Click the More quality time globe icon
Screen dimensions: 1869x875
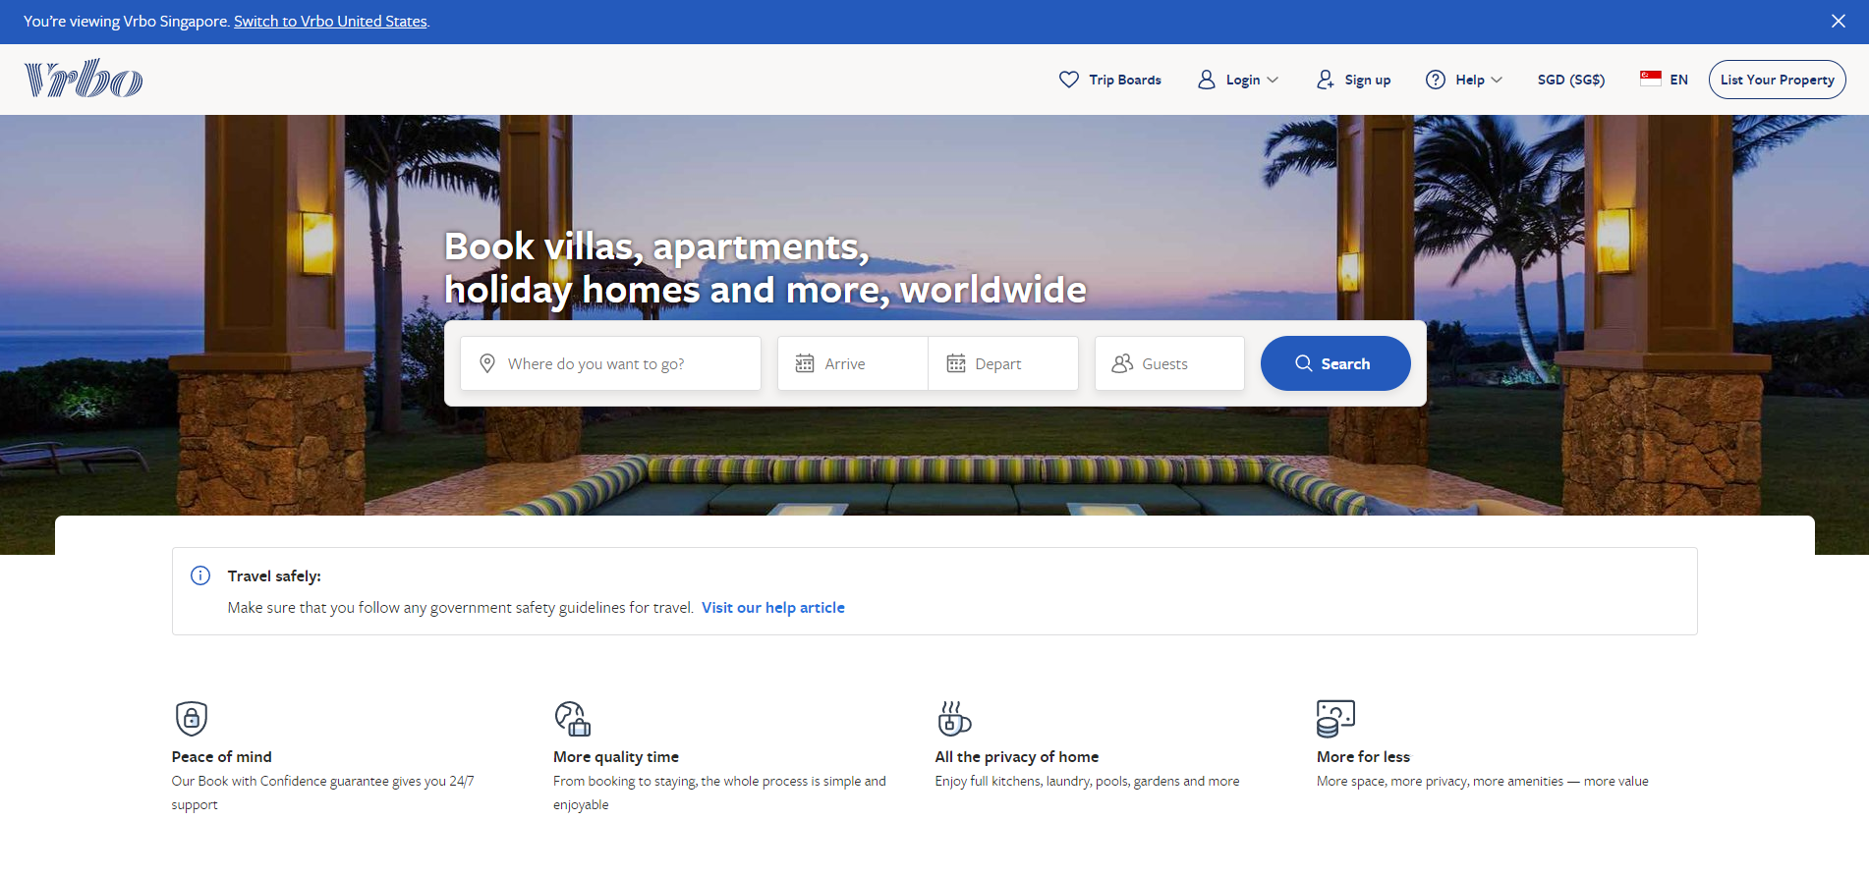tap(573, 718)
